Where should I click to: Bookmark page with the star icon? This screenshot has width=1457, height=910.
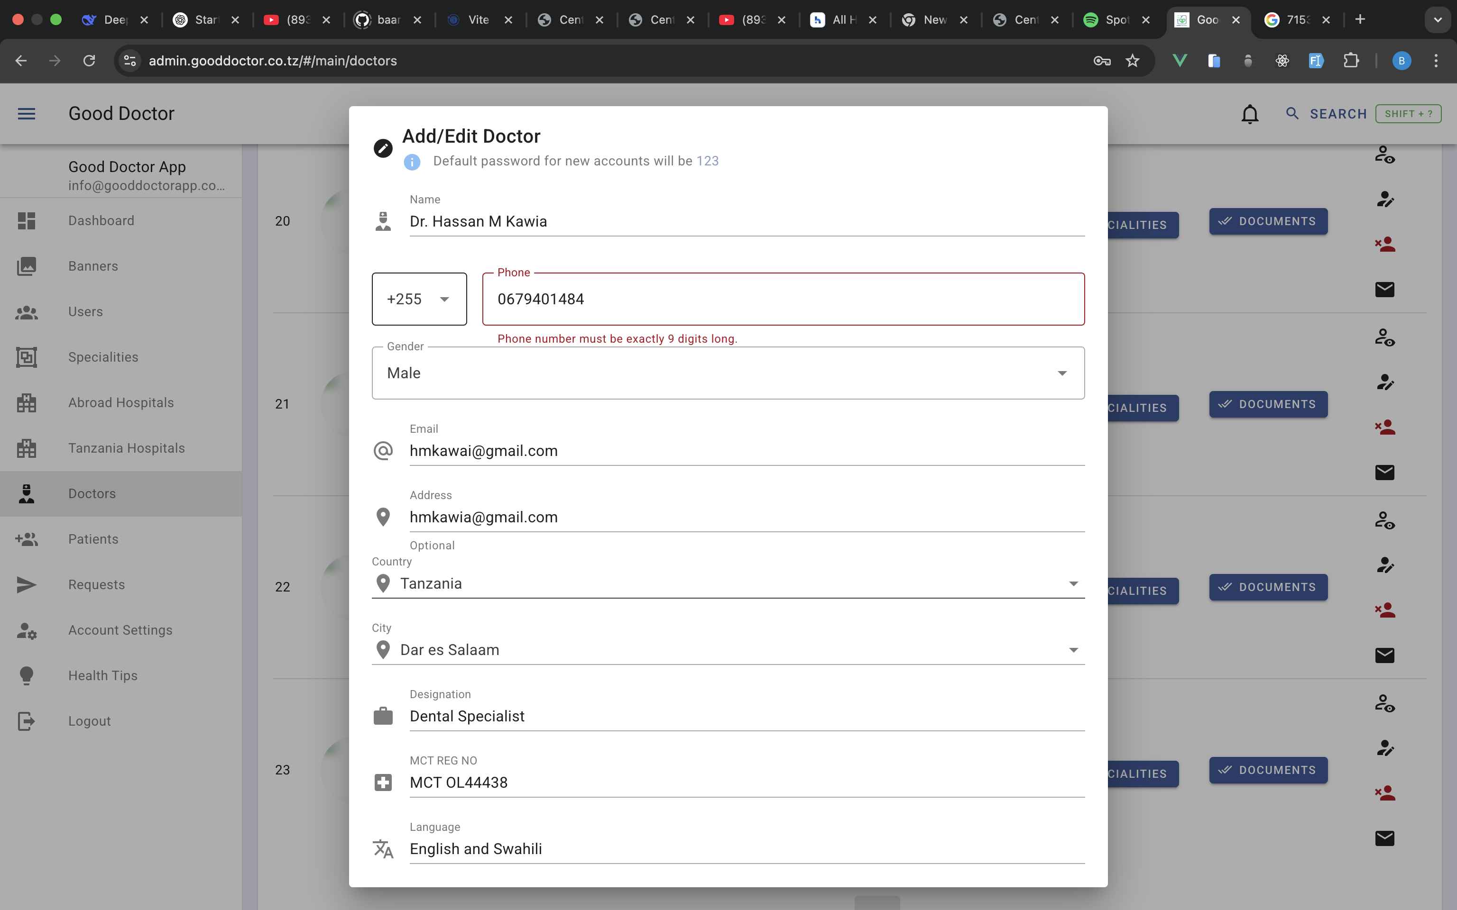[1133, 61]
